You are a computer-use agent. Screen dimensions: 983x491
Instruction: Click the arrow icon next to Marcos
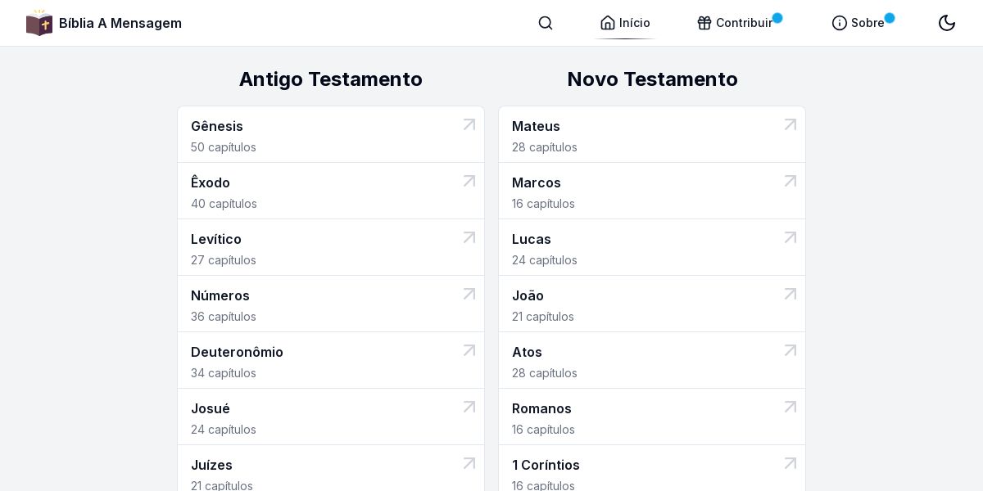click(x=790, y=181)
